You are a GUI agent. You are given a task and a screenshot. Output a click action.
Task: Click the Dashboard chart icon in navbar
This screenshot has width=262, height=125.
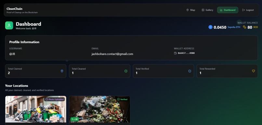pos(221,10)
